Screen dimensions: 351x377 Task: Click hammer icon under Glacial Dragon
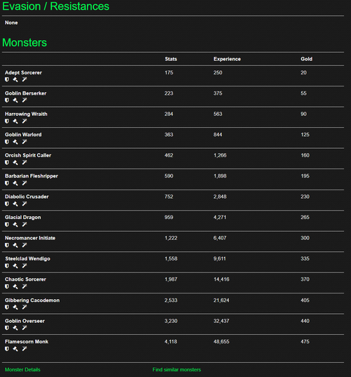15,224
